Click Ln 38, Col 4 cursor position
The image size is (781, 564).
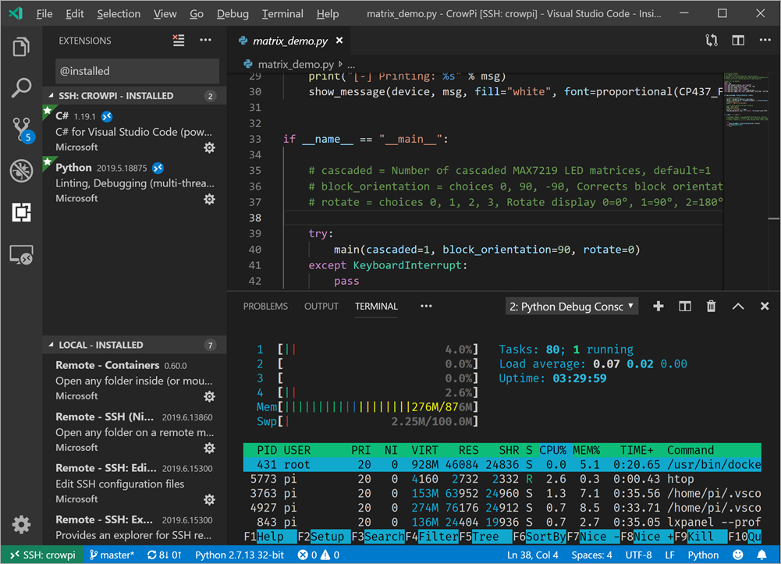pos(532,555)
